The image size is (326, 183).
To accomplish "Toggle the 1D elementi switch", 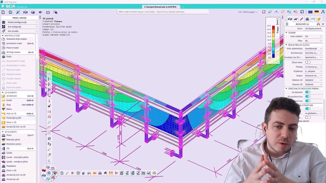I will pyautogui.click(x=308, y=92).
